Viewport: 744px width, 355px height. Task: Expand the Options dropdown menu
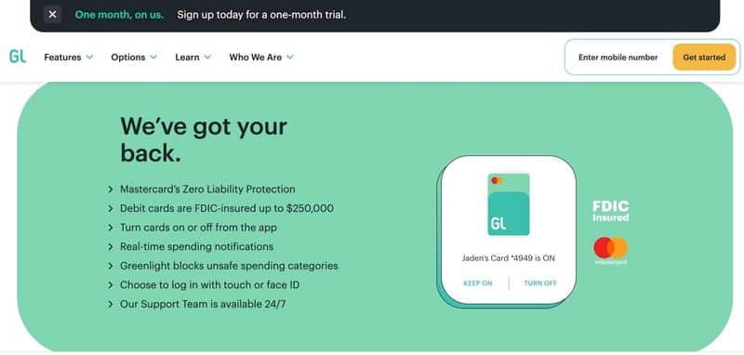pos(134,58)
